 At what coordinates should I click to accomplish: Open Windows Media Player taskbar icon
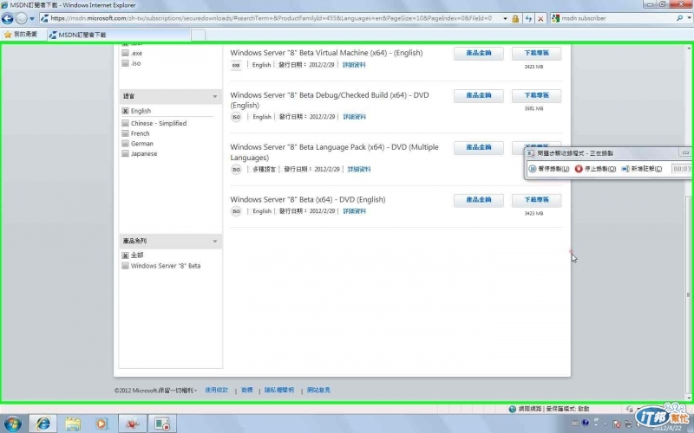[101, 423]
